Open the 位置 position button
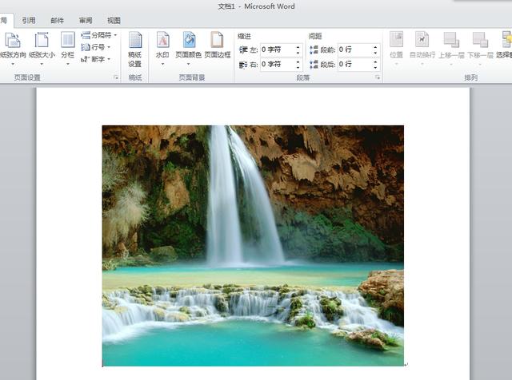This screenshot has width=512, height=380. click(397, 49)
